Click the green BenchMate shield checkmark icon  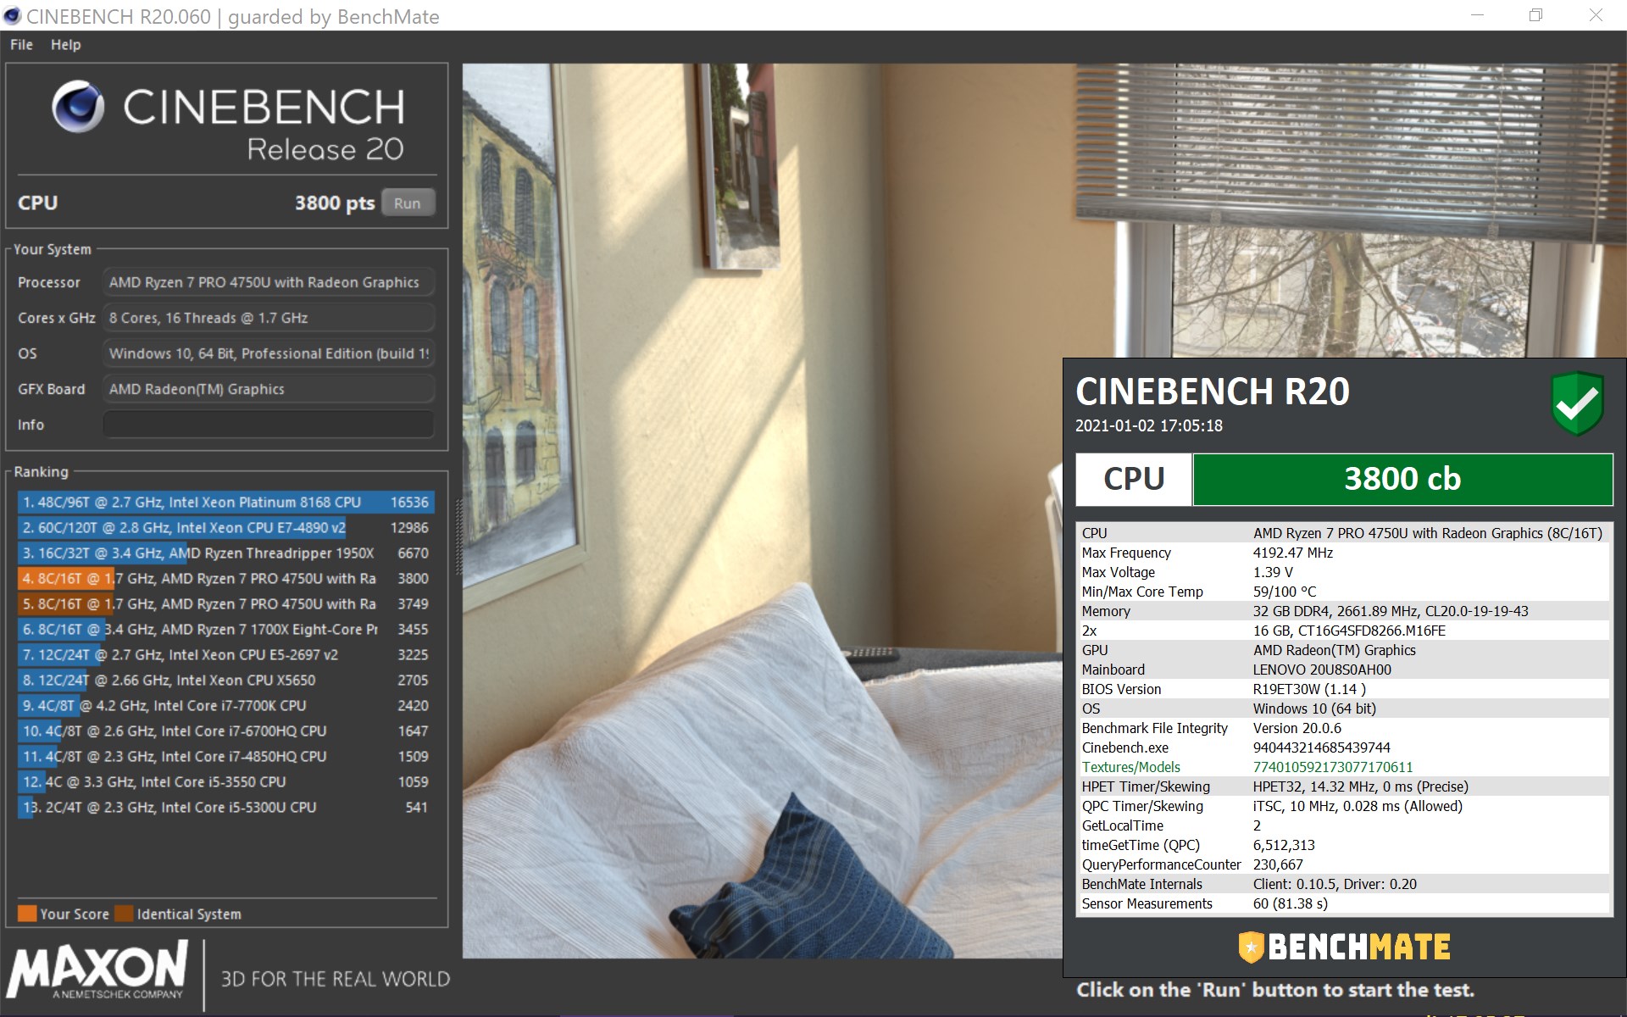click(x=1577, y=403)
